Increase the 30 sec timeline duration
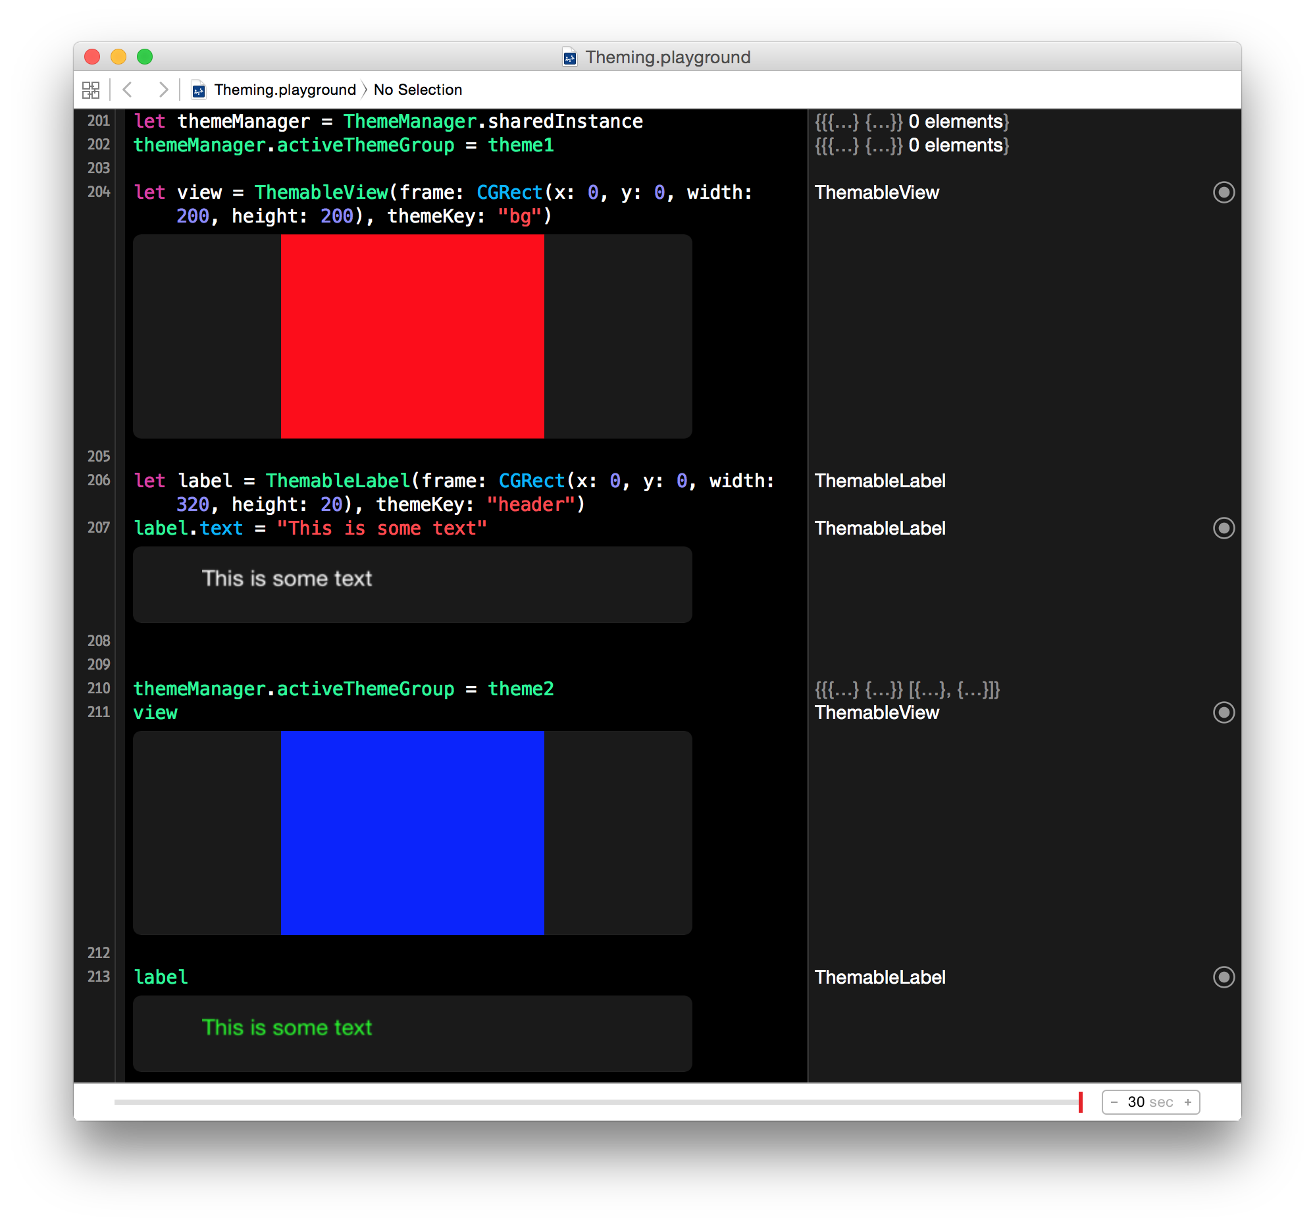This screenshot has width=1315, height=1226. coord(1188,1102)
